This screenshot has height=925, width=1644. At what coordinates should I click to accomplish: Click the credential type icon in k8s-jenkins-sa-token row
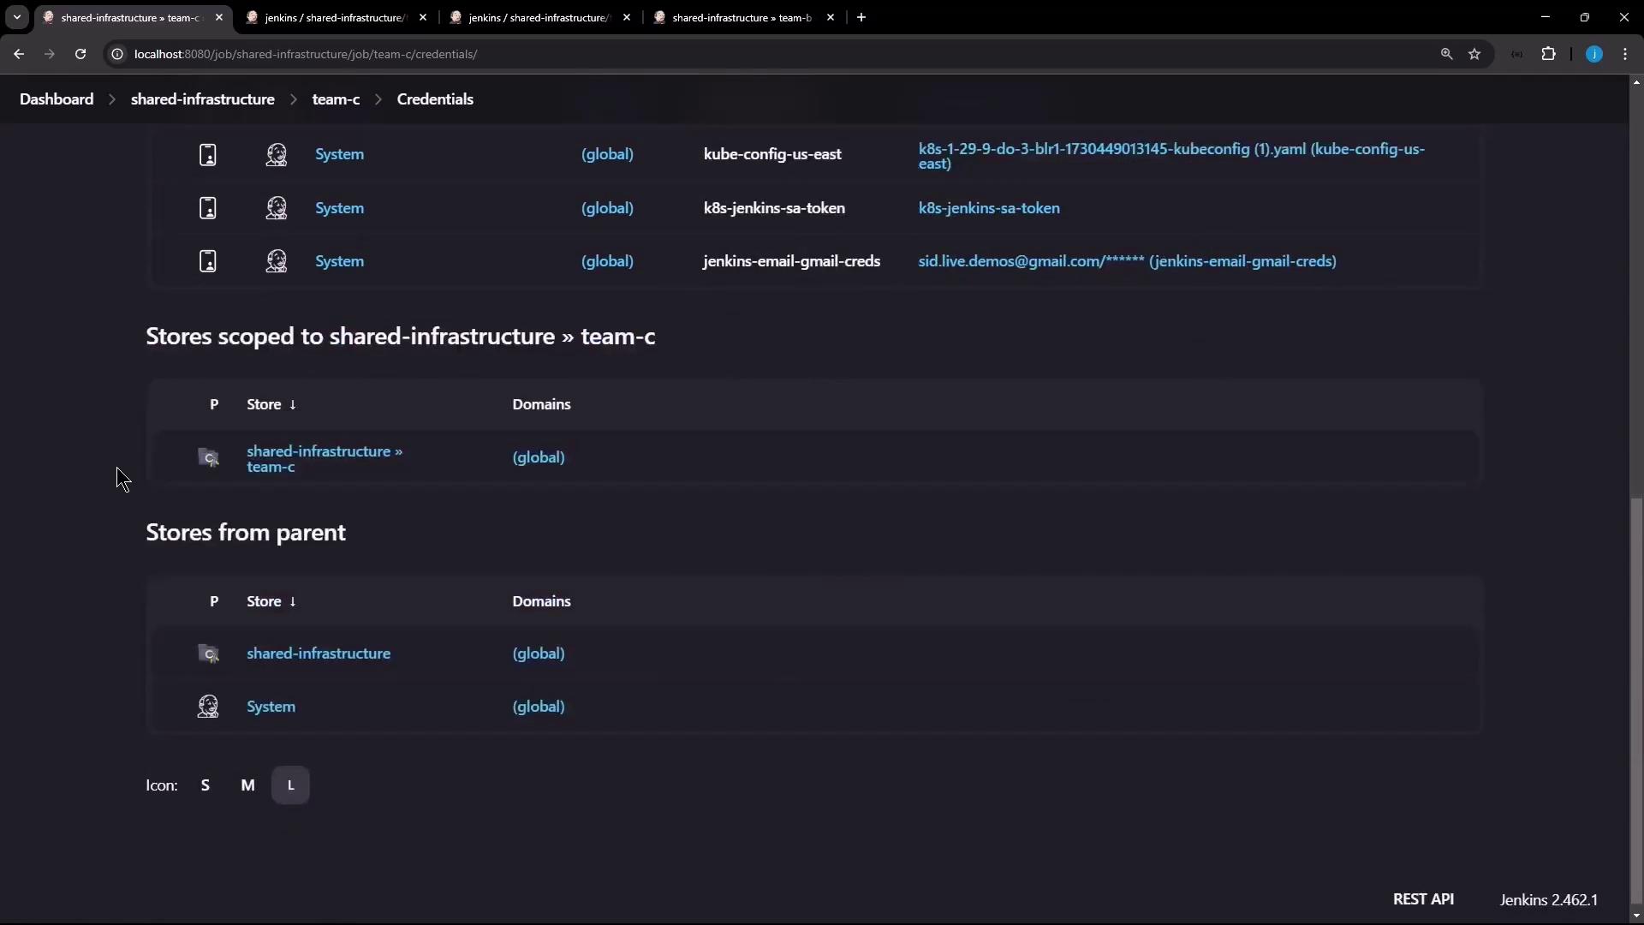pos(208,208)
